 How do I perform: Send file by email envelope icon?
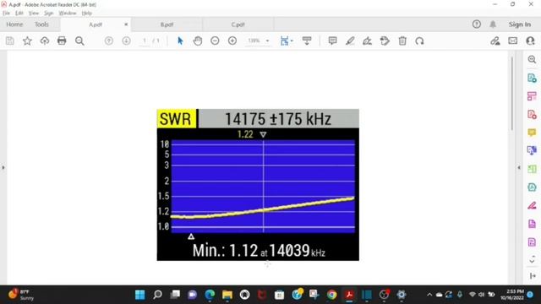(x=513, y=41)
